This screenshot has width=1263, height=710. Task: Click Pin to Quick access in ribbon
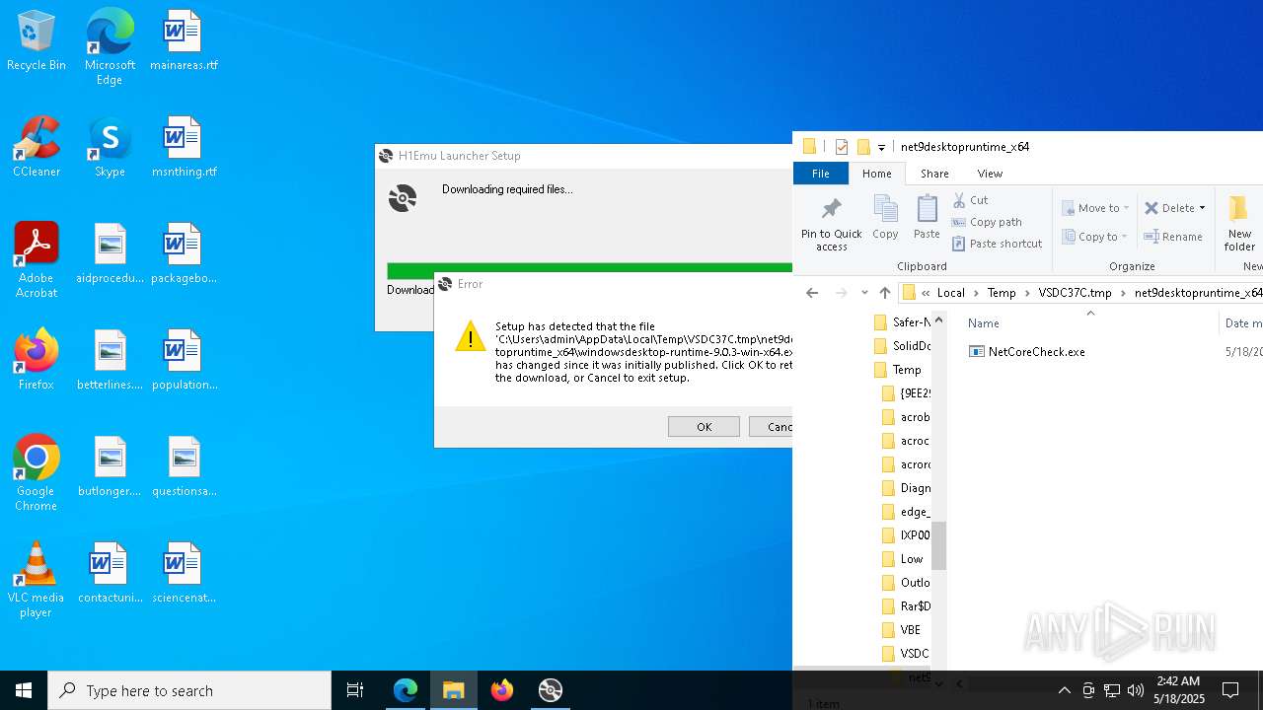click(x=831, y=223)
